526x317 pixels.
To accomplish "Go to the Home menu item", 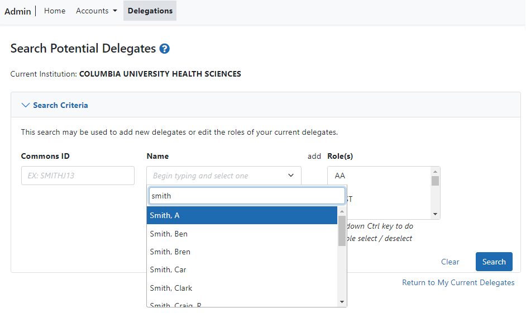I will [x=55, y=11].
